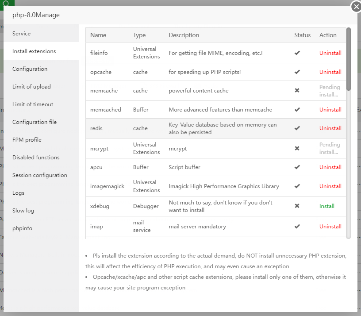Click the xdebug not-installed X icon
Image resolution: width=361 pixels, height=316 pixels.
point(297,206)
